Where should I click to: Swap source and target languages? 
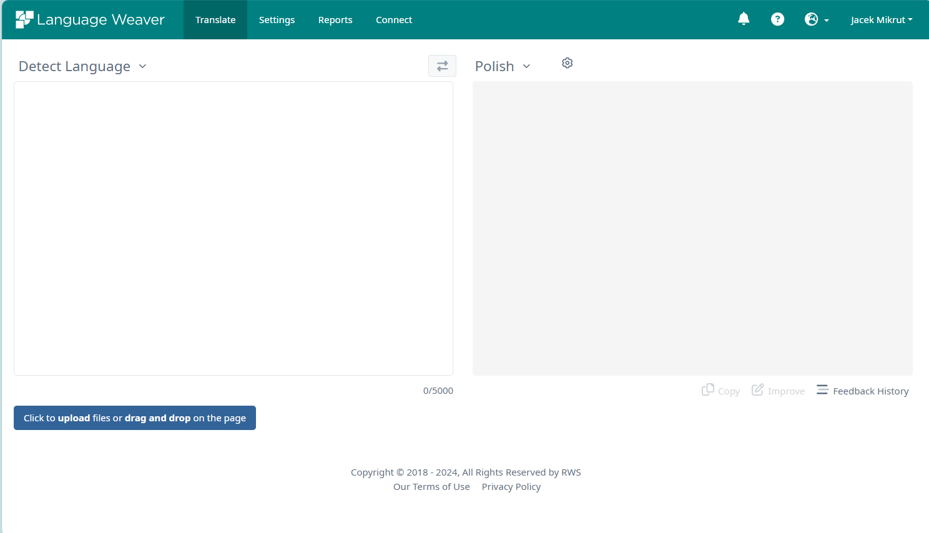click(x=442, y=66)
